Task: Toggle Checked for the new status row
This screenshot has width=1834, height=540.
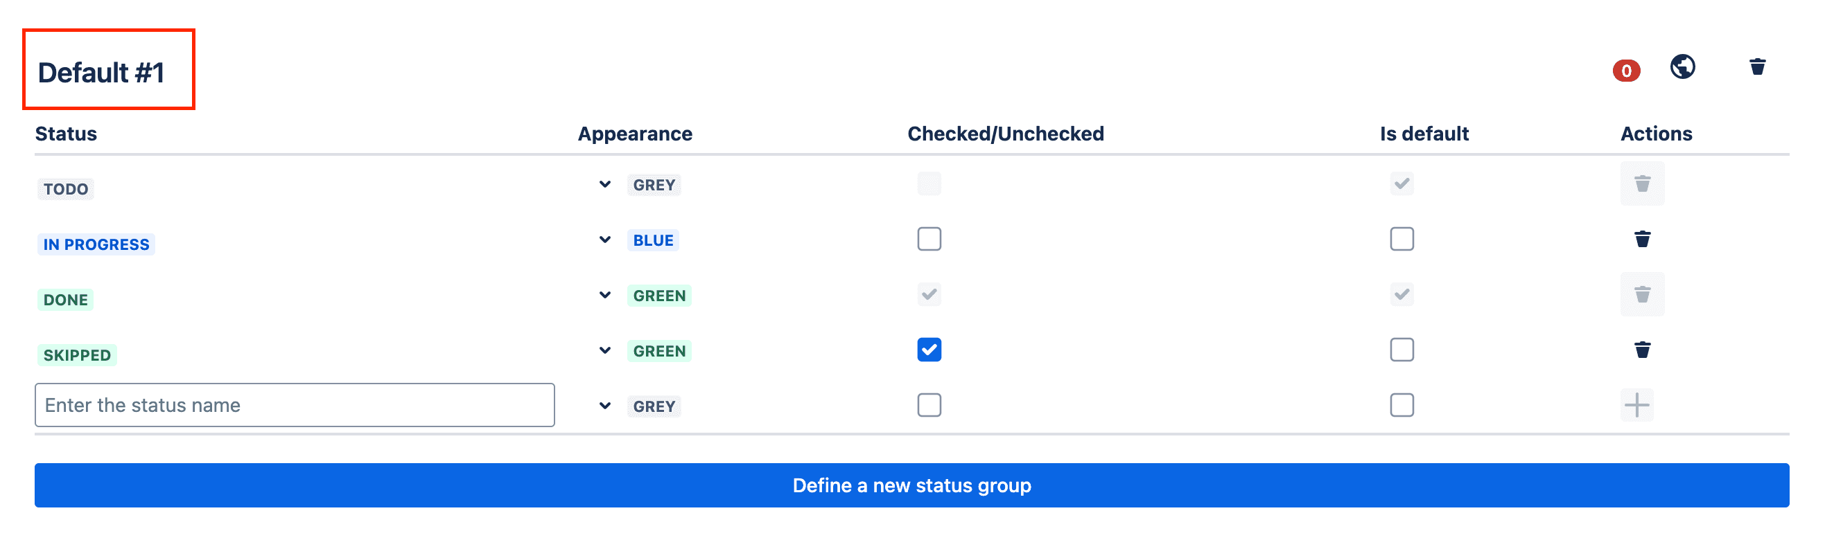Action: point(929,406)
